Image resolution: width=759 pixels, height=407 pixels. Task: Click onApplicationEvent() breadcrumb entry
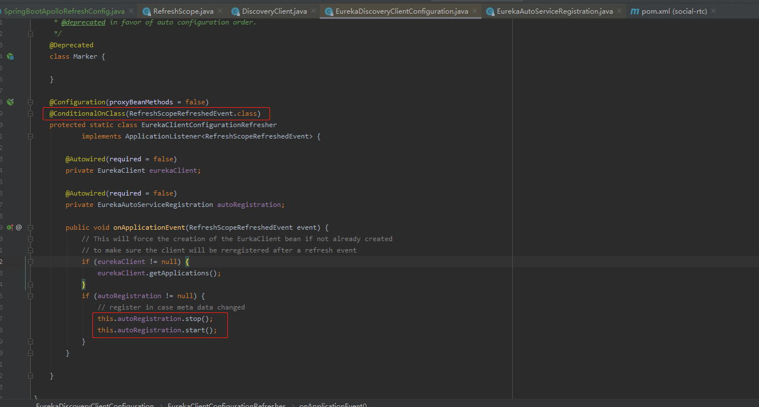(x=333, y=404)
